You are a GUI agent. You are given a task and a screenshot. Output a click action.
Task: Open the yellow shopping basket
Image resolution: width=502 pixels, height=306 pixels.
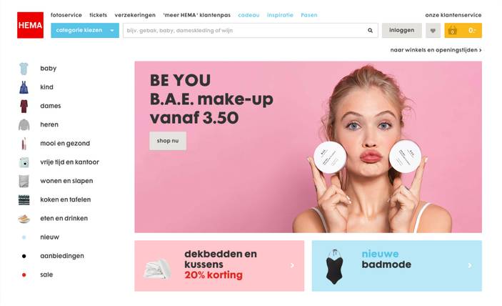tap(463, 31)
